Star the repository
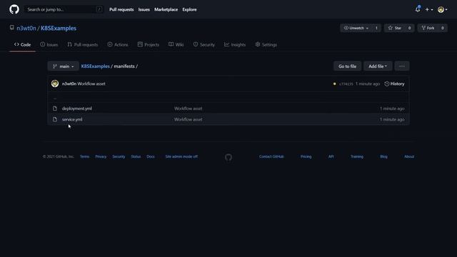457x257 pixels. point(395,28)
